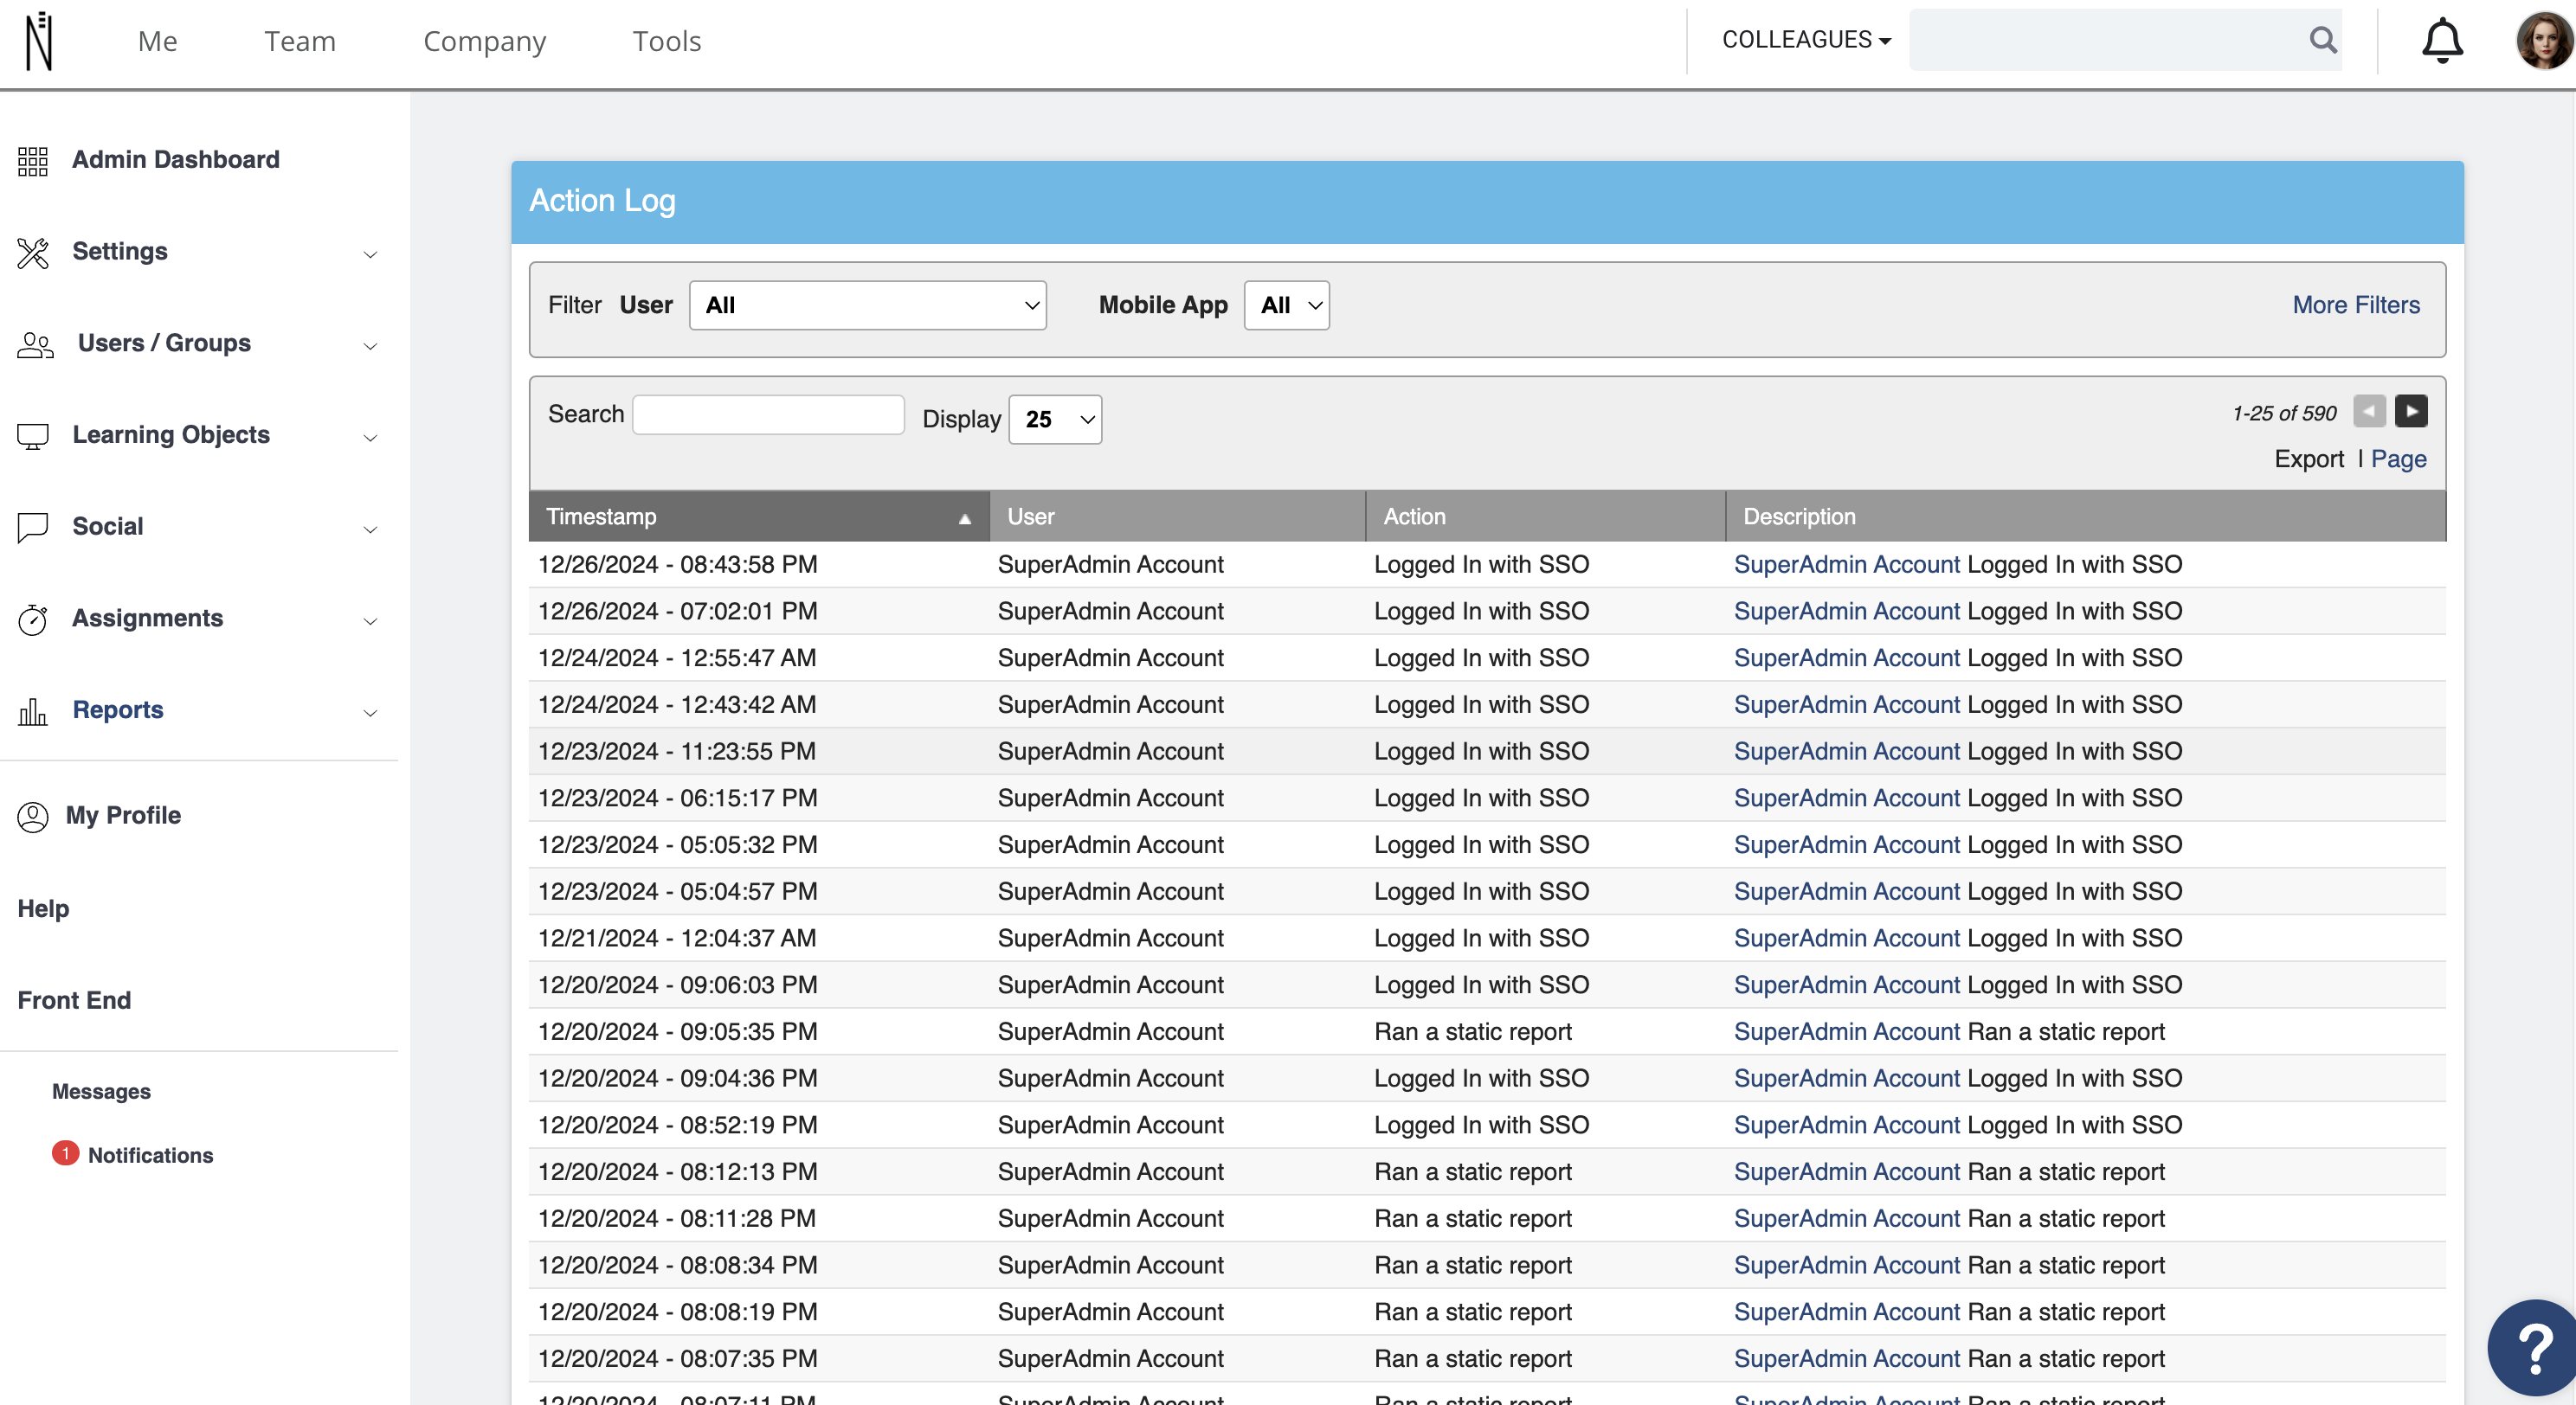Open the Tools menu
Screen dimensions: 2576x1405
click(x=666, y=41)
